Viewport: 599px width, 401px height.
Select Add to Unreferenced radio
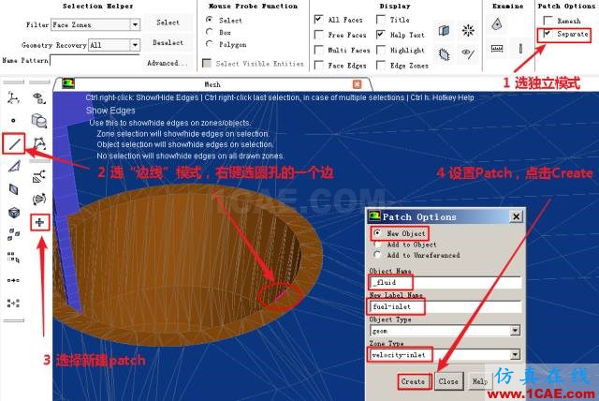click(377, 254)
